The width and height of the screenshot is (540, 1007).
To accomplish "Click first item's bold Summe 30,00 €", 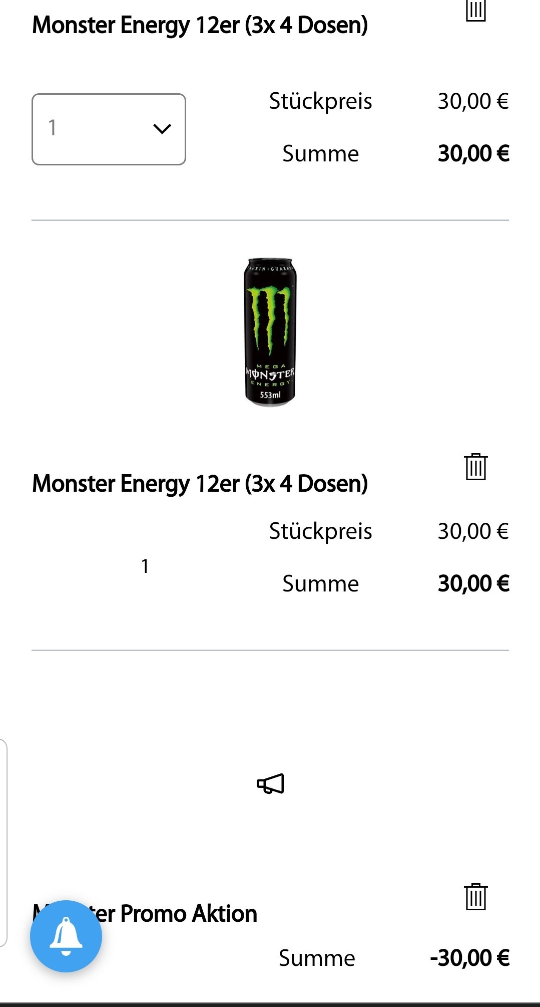I will (473, 153).
